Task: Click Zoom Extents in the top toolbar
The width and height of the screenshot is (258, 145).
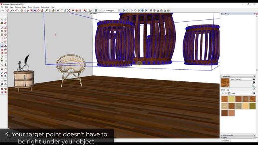Action: [x=69, y=10]
